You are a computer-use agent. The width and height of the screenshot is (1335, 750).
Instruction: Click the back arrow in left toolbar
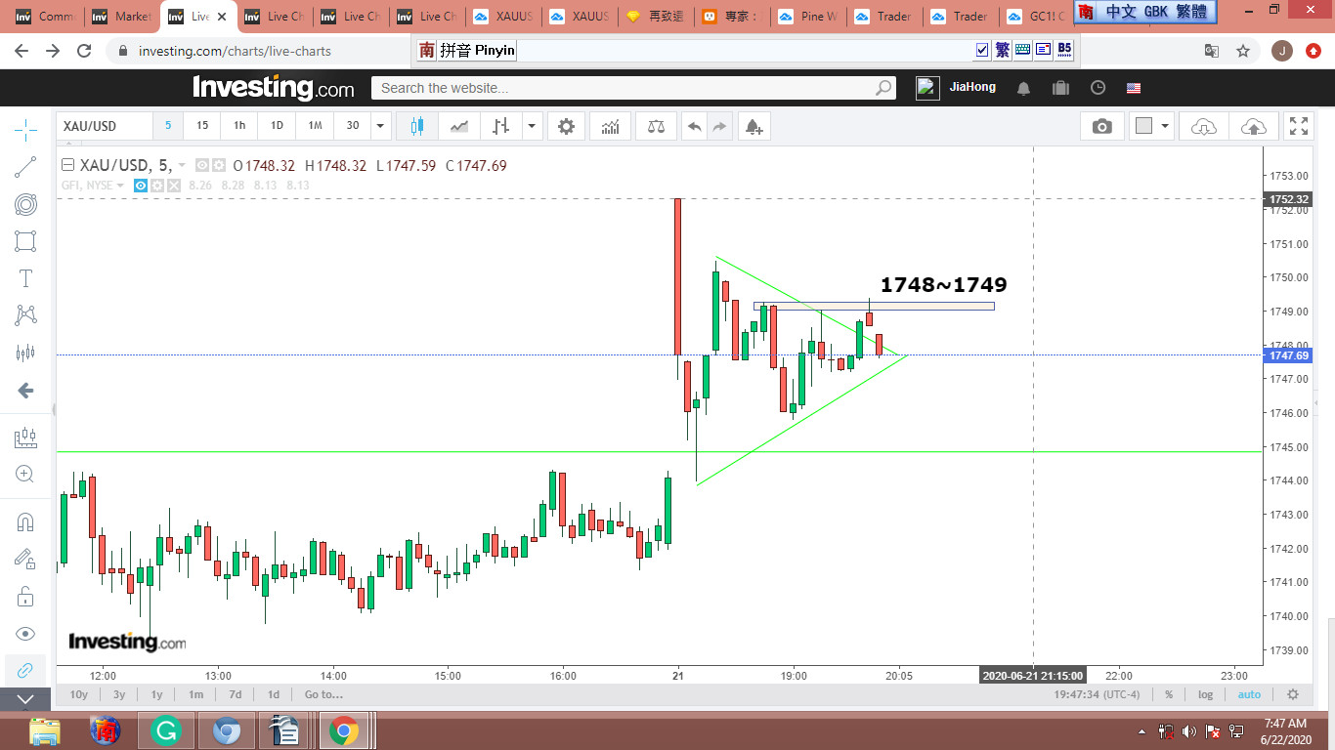pyautogui.click(x=25, y=391)
